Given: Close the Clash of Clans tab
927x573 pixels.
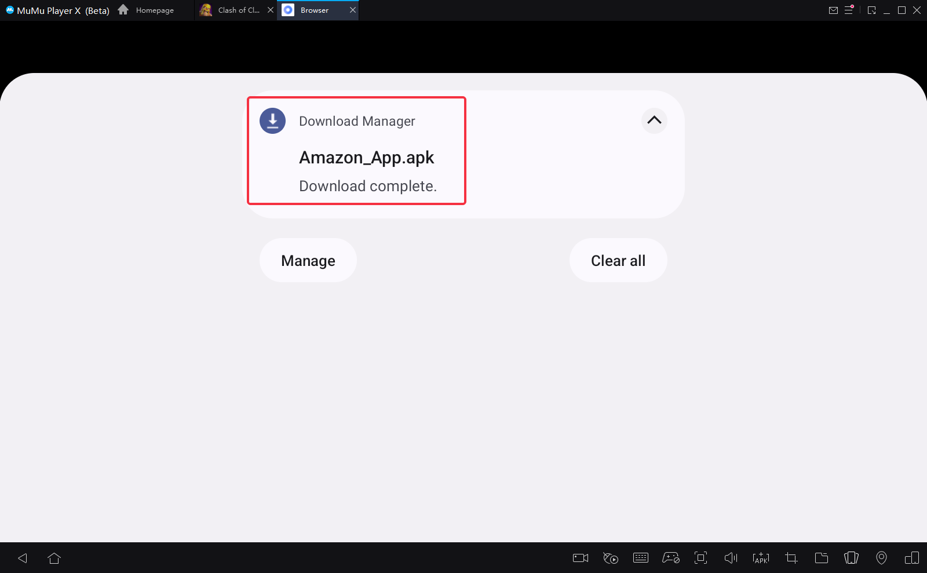Looking at the screenshot, I should tap(271, 10).
